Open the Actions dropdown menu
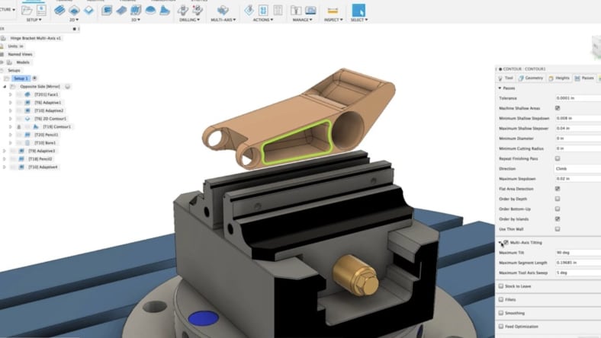Screen dimensions: 601x338 [263, 20]
